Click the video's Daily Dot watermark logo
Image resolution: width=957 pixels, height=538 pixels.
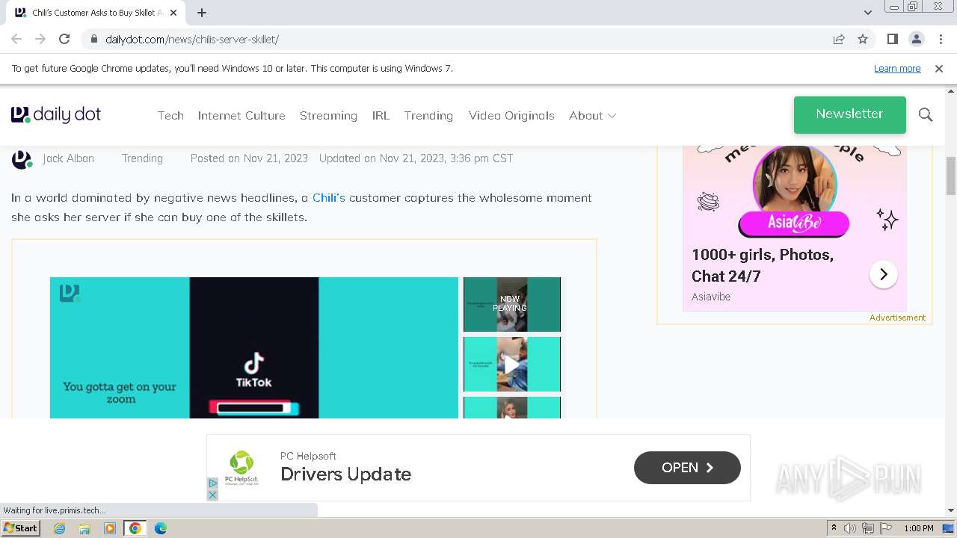click(70, 293)
